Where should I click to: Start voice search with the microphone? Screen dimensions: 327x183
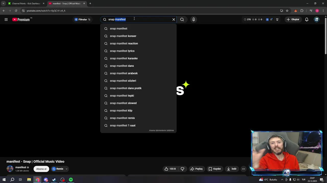point(194,20)
